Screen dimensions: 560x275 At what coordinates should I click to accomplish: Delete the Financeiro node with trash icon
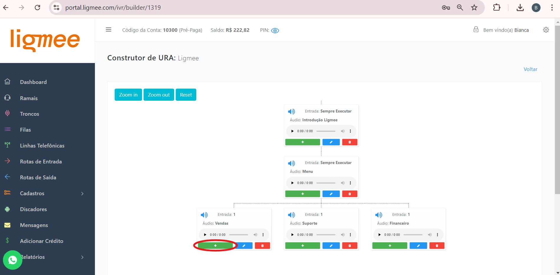[437, 246]
